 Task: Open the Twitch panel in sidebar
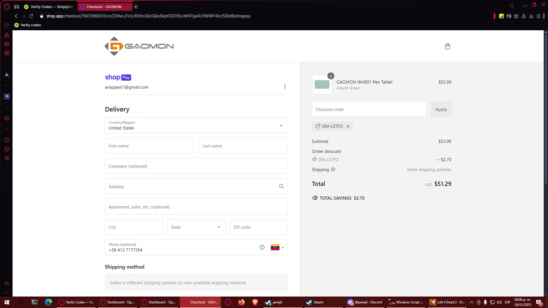point(7,96)
